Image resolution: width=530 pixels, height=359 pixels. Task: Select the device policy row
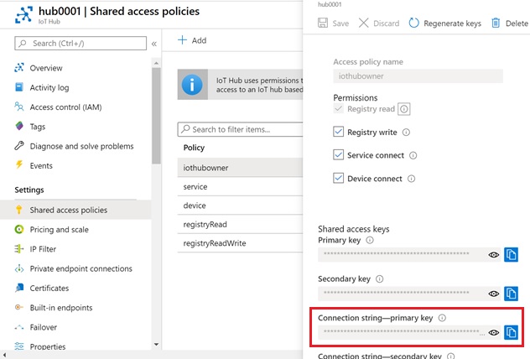(240, 206)
